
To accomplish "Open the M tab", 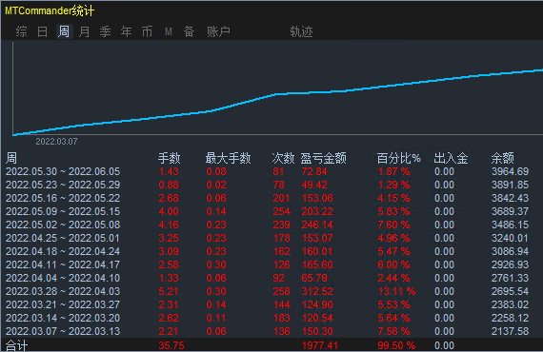I will [x=169, y=31].
